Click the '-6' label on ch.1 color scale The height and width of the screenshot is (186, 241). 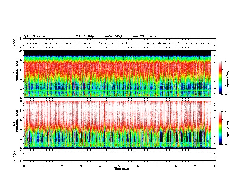(225, 61)
